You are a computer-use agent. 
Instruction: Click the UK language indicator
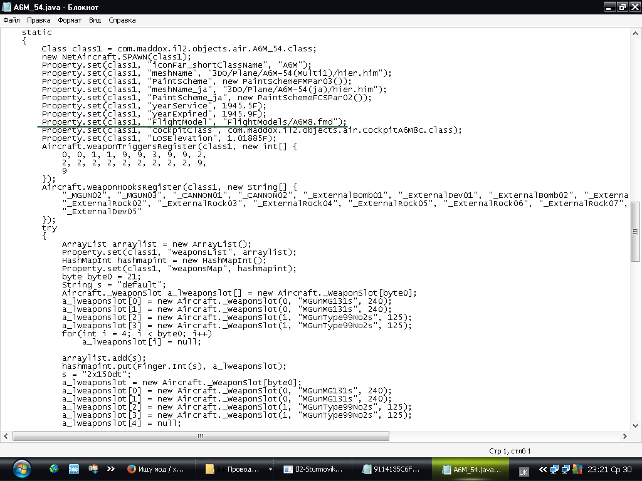[x=524, y=472]
